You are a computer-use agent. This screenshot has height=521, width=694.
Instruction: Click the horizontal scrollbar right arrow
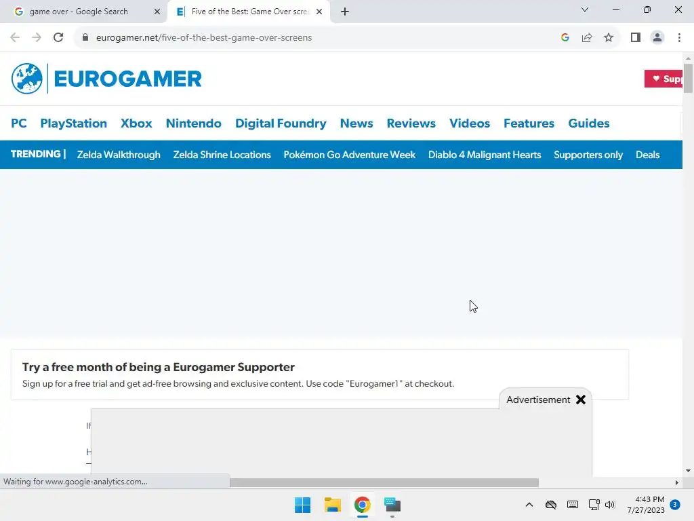pos(677,482)
